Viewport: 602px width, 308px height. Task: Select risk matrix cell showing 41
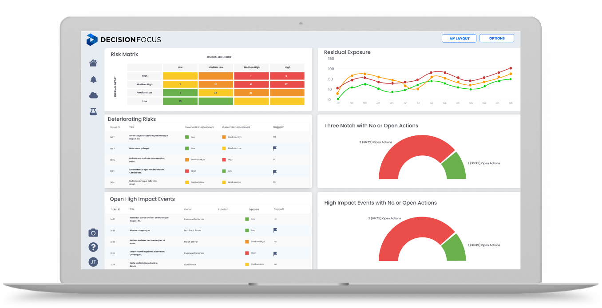pos(251,84)
